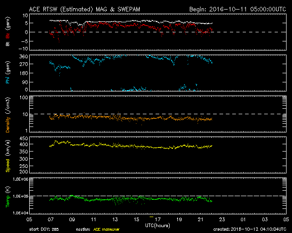Click the '05' hour tick label at the left end of the axis
This screenshot has width=292, height=233.
pos(29,220)
